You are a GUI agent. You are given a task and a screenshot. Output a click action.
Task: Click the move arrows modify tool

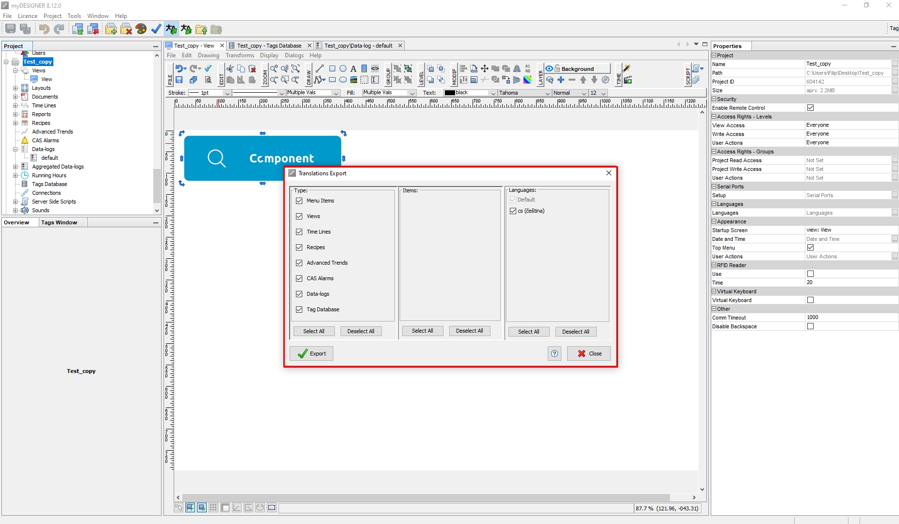coord(485,68)
